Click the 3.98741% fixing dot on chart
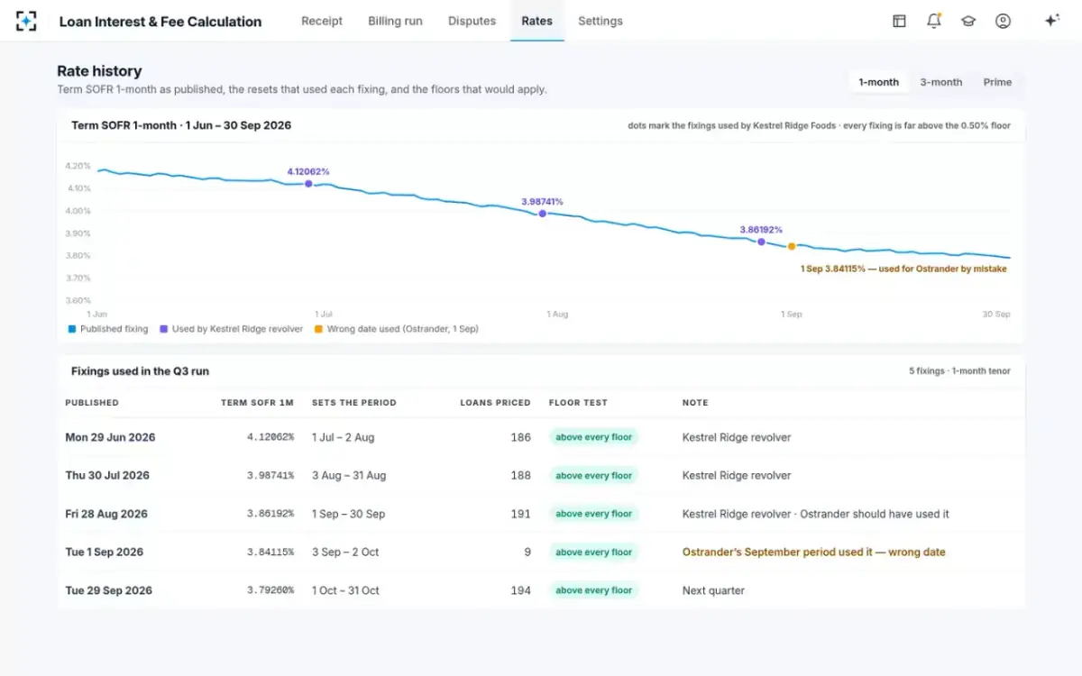Image resolution: width=1082 pixels, height=676 pixels. pyautogui.click(x=542, y=214)
